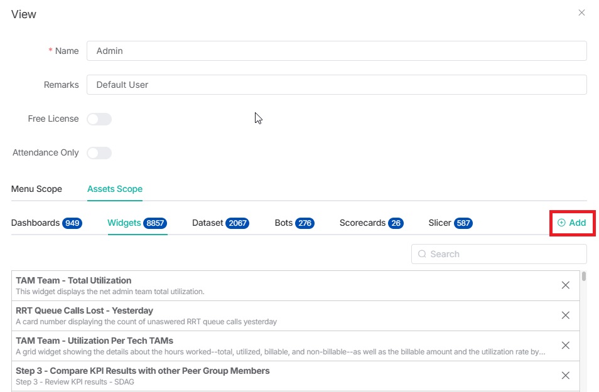
Task: Select the Assets Scope tab
Action: (115, 189)
